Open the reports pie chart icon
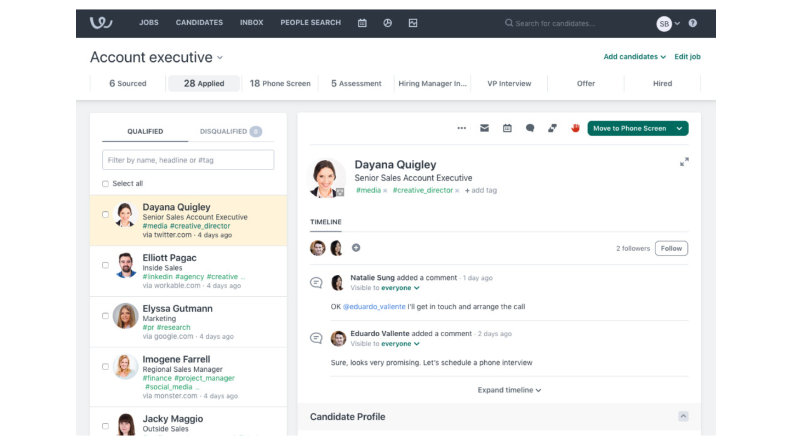 tap(387, 23)
